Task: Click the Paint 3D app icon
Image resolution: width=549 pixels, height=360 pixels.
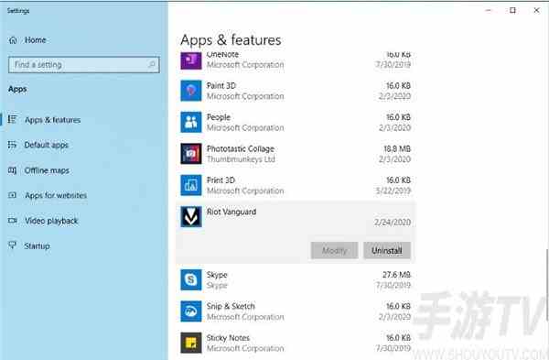Action: point(191,91)
